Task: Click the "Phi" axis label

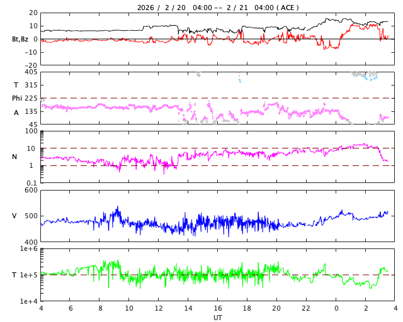Action: (17, 98)
